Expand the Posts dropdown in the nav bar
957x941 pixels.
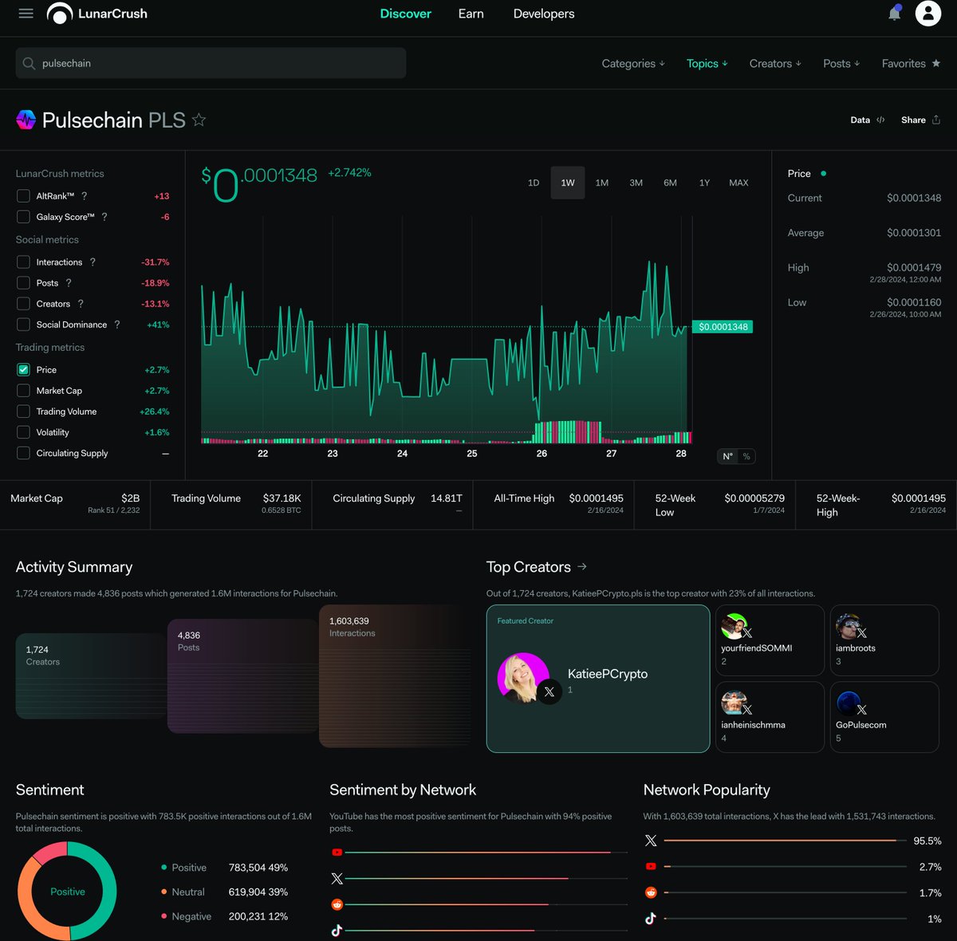tap(841, 64)
